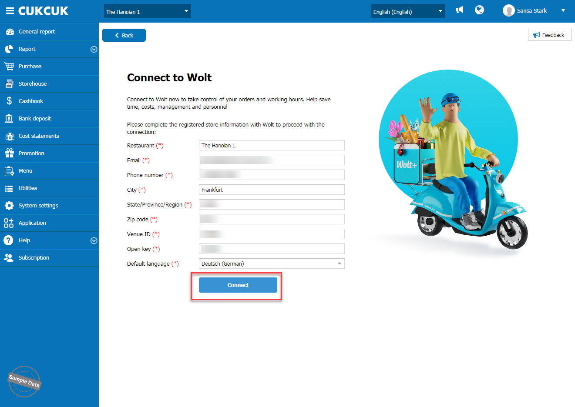Click the Cashbook dollar icon
This screenshot has height=407, width=575.
click(9, 101)
